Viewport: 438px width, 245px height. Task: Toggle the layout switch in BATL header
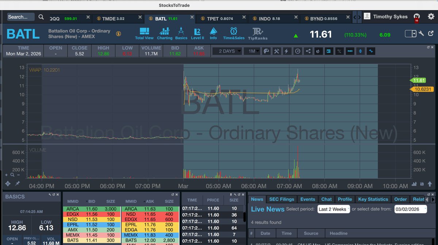[411, 34]
